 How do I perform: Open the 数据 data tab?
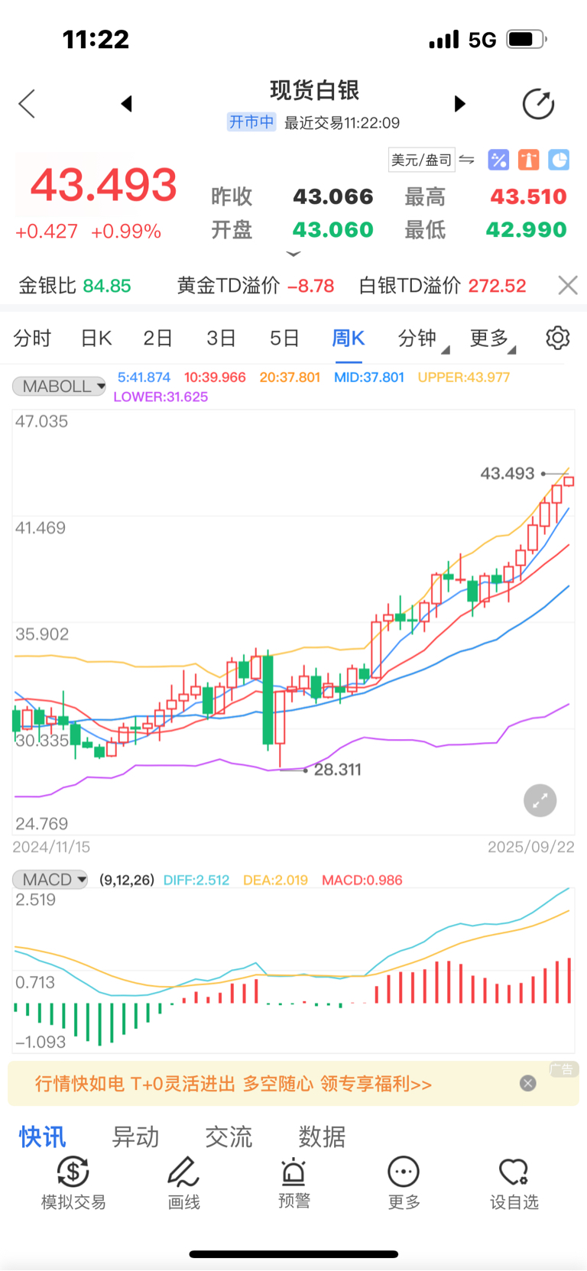[x=322, y=1136]
